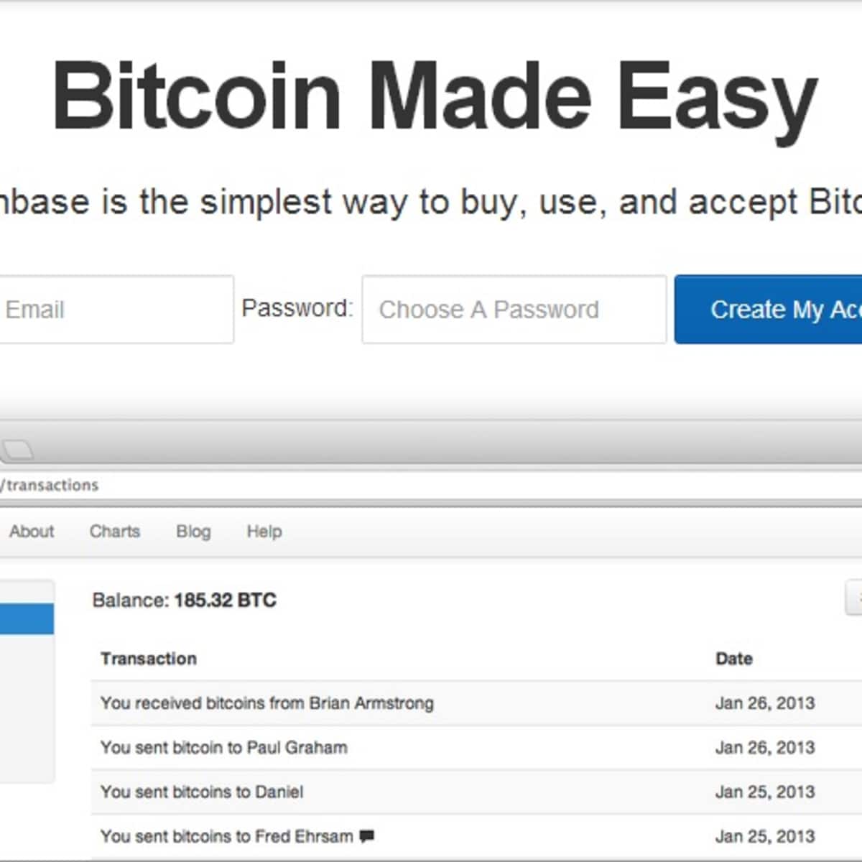Screen dimensions: 862x862
Task: Click the 185.32 BTC balance amount
Action: pos(225,601)
